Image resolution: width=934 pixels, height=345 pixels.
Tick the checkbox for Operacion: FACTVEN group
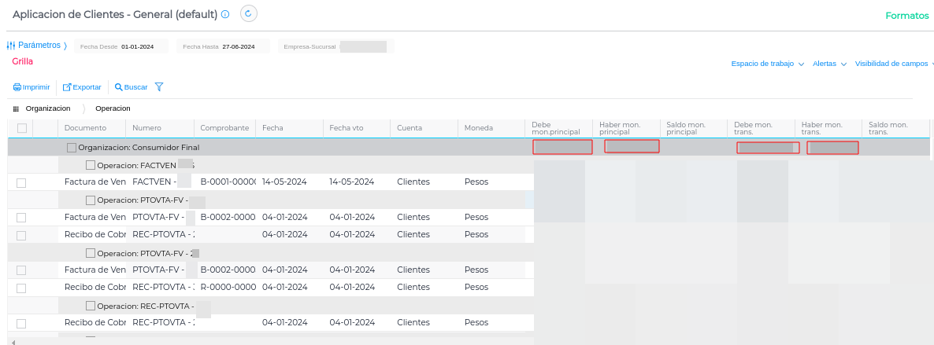point(91,165)
